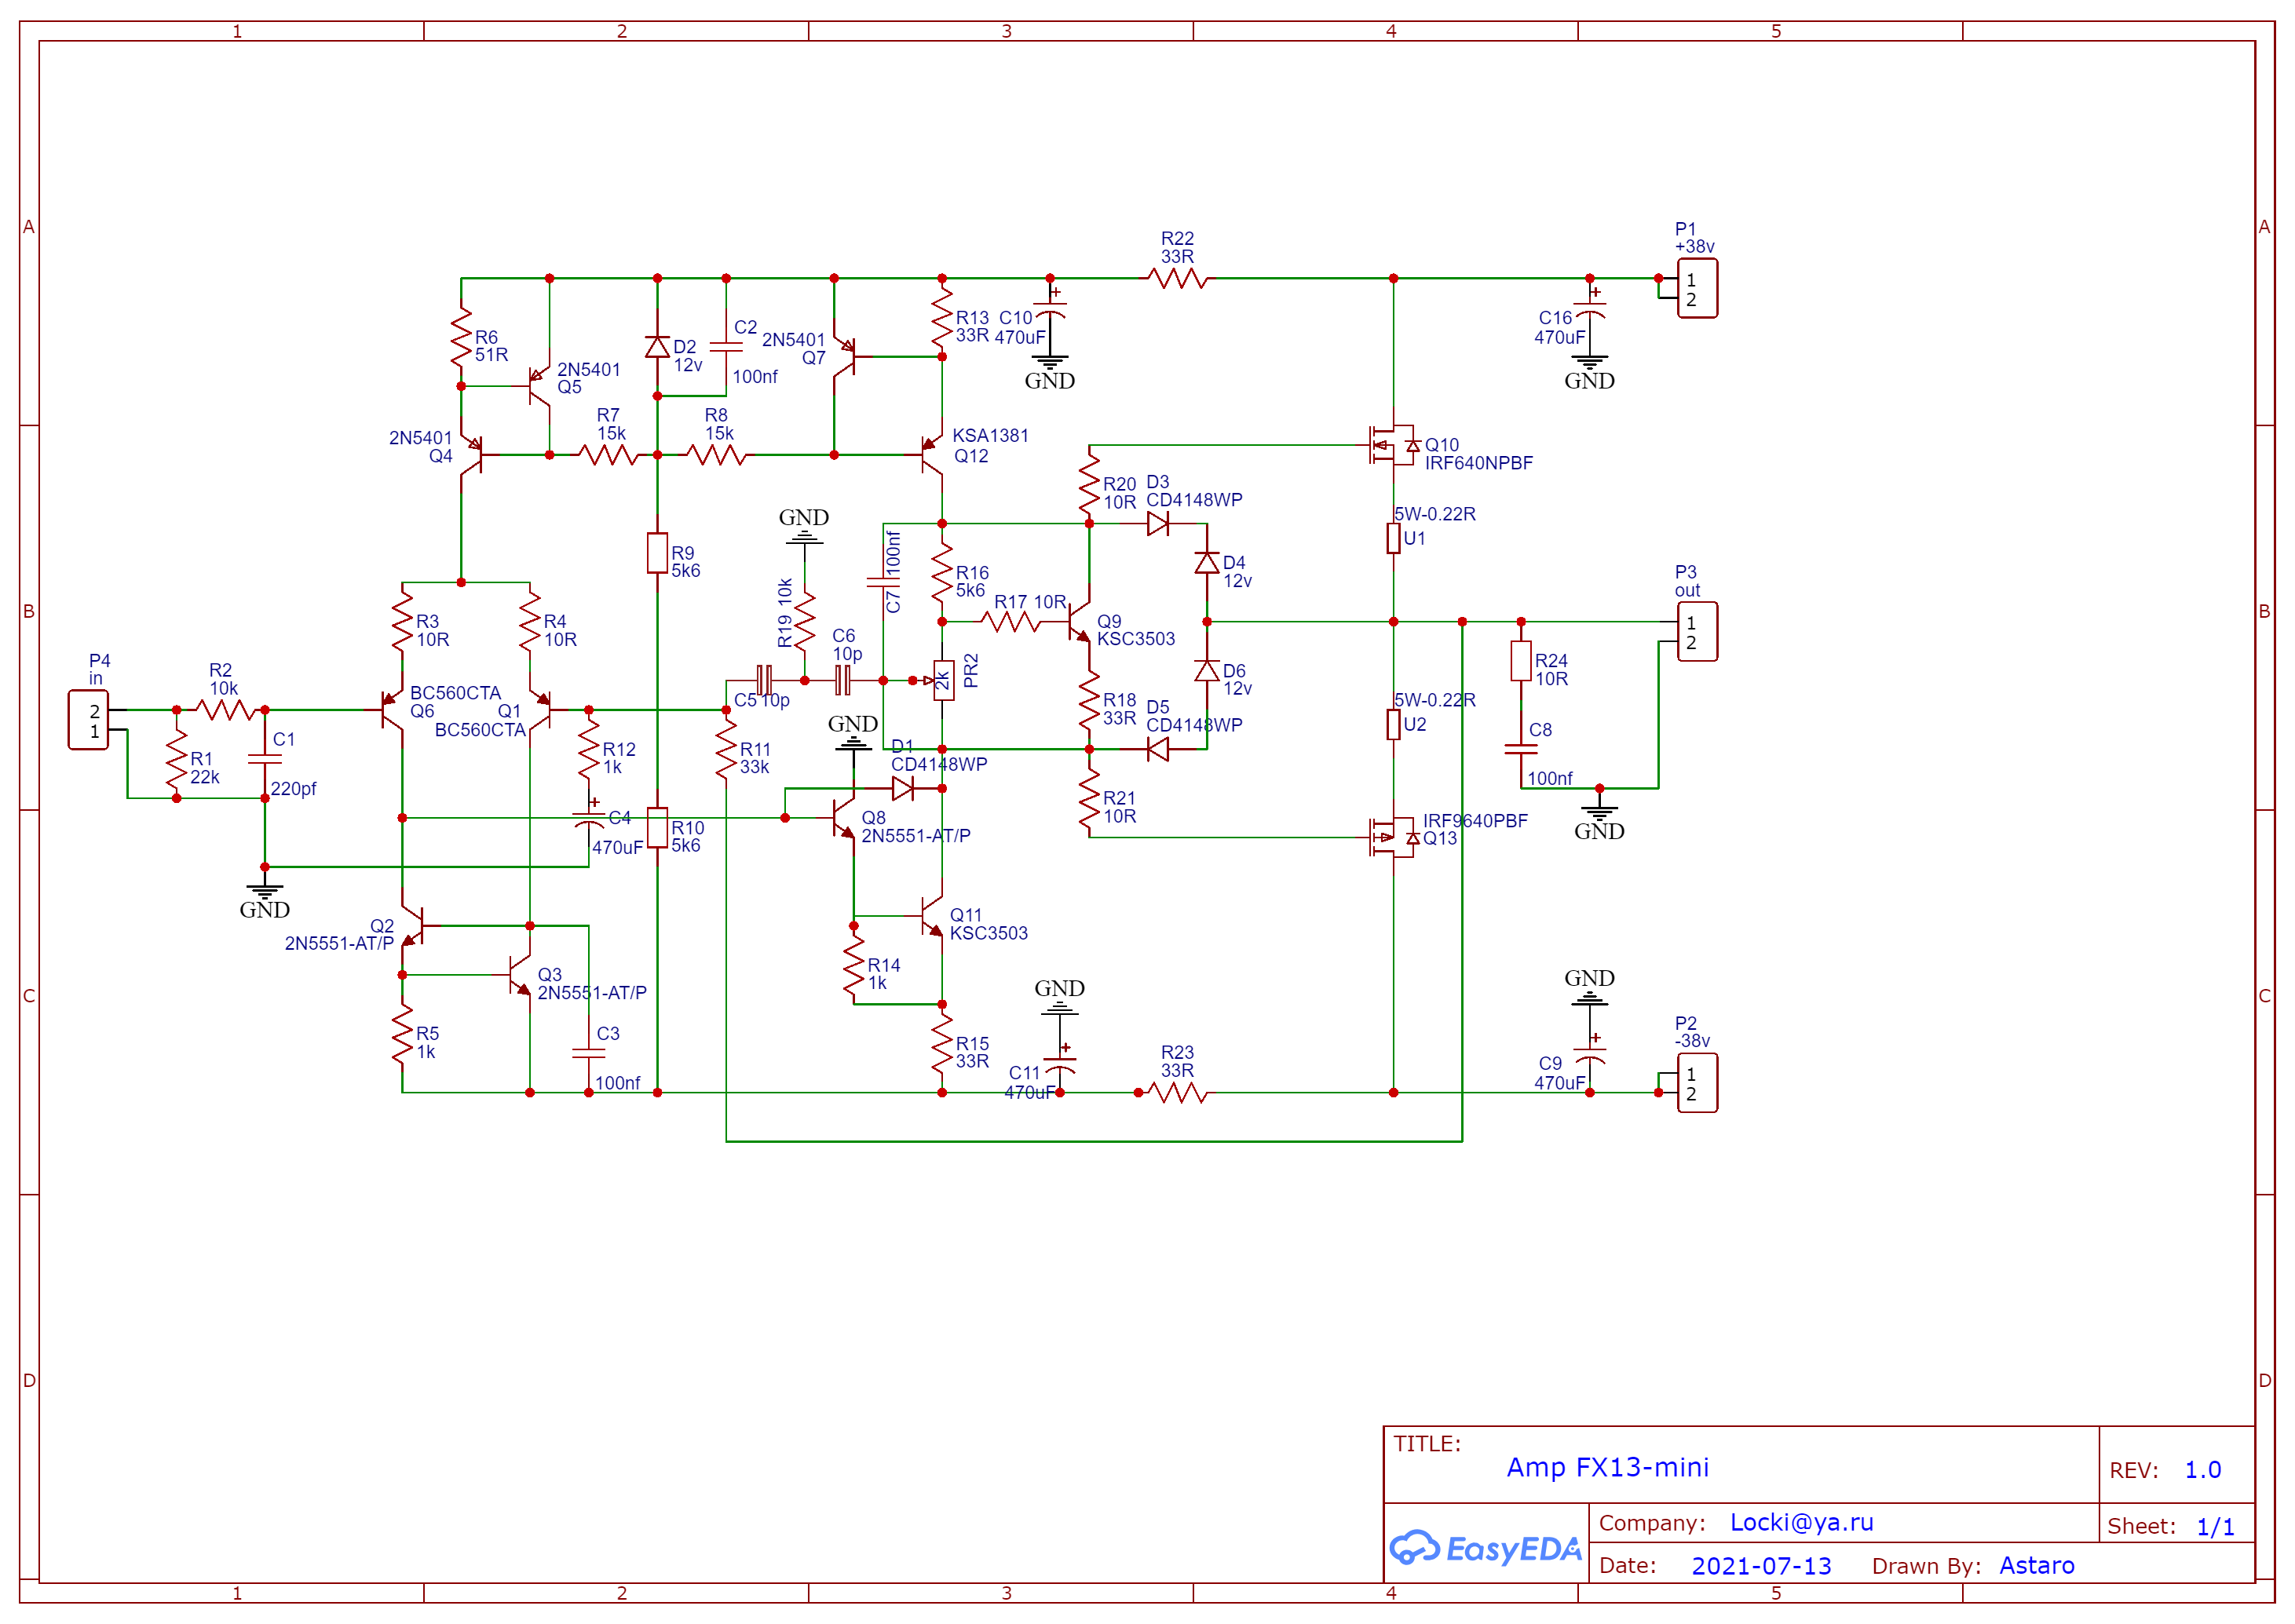Click the GND symbol below C10
Viewport: 2295px width, 1624px height.
click(x=1049, y=372)
